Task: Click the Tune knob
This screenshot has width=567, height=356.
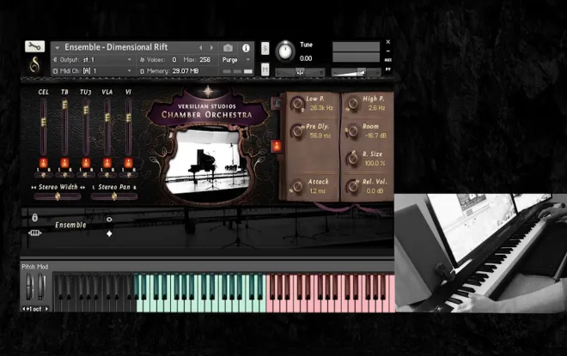Action: tap(285, 51)
